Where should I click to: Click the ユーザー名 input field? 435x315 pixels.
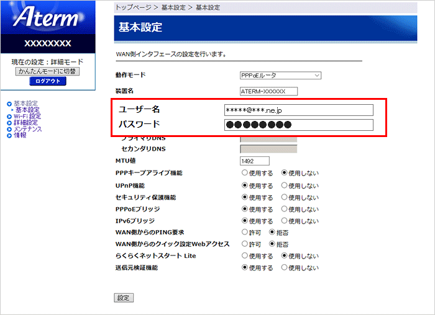tap(299, 110)
